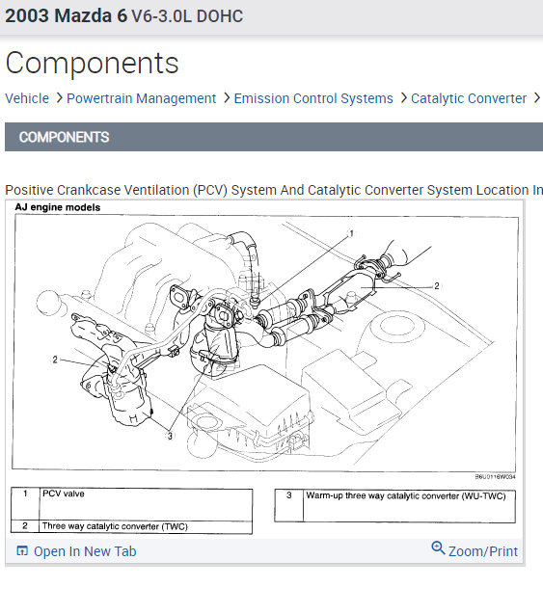Click the 2003 Mazda 6 vehicle title
This screenshot has width=543, height=614.
(x=123, y=16)
